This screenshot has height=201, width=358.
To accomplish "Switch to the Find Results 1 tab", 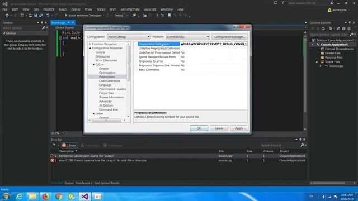I will pos(84,183).
